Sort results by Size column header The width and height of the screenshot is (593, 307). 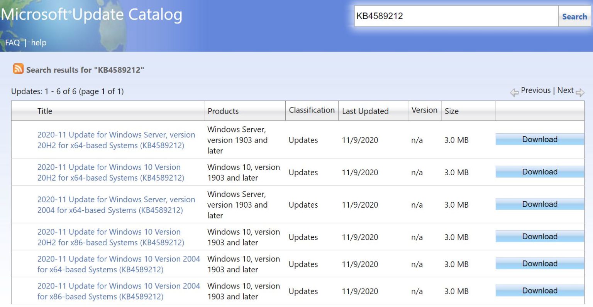(451, 111)
